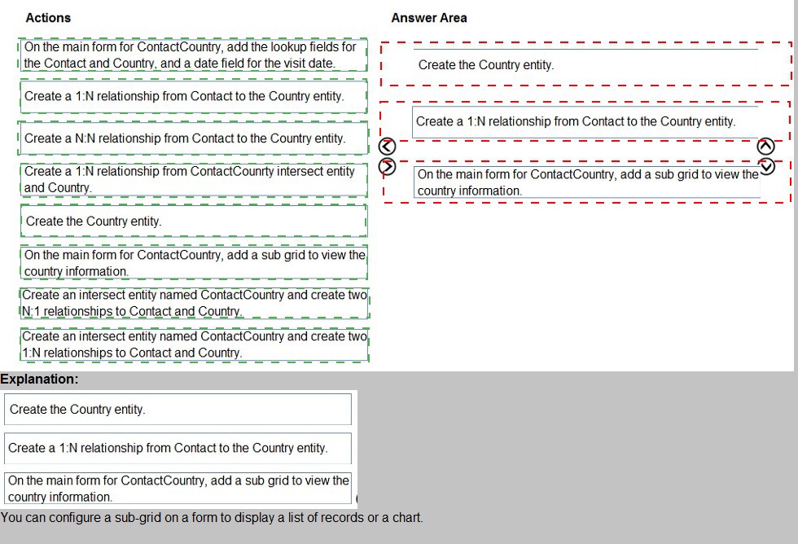The height and width of the screenshot is (544, 798).
Task: Select 'Create the Country entity' in Actions list
Action: [194, 221]
